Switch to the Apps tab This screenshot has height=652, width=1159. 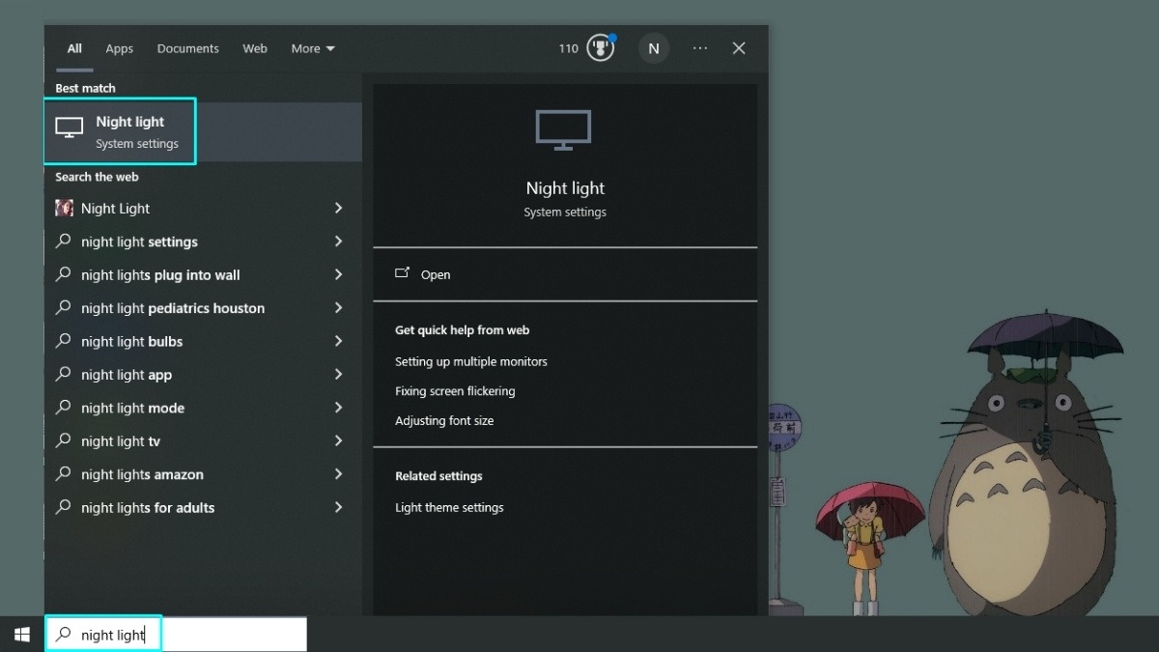[x=120, y=48]
